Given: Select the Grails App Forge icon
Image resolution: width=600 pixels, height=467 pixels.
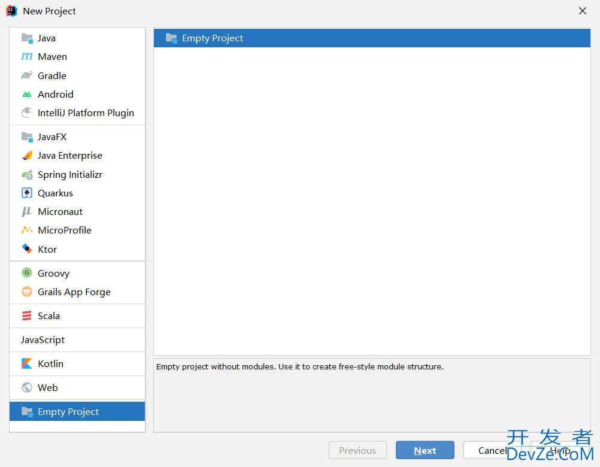Looking at the screenshot, I should coord(27,292).
